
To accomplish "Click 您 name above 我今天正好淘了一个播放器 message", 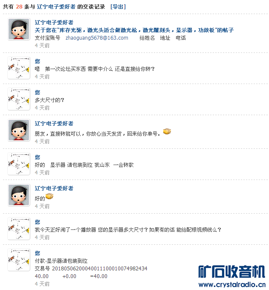I will point(38,222).
